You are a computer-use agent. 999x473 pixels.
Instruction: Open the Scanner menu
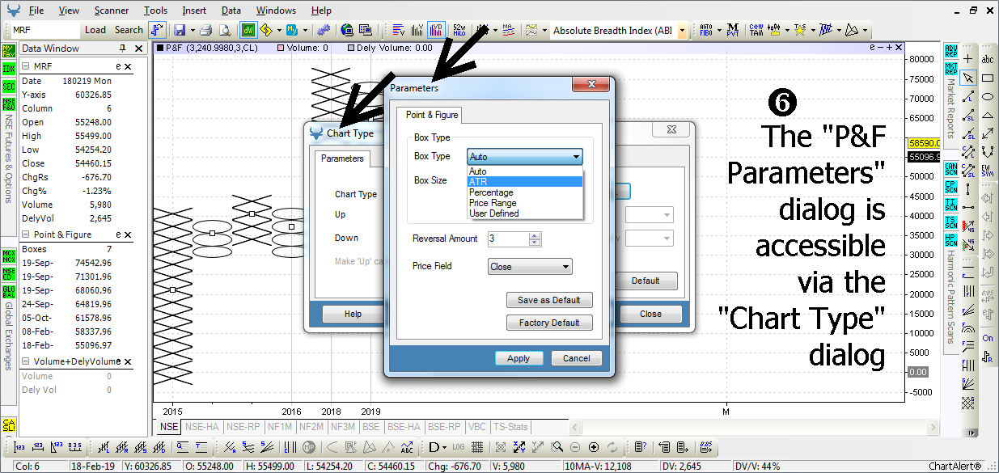(111, 11)
